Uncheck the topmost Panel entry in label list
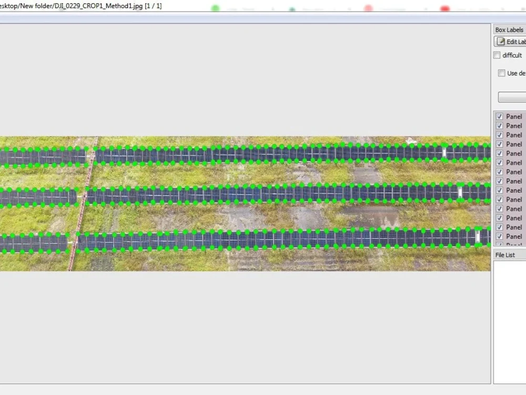 tap(500, 116)
